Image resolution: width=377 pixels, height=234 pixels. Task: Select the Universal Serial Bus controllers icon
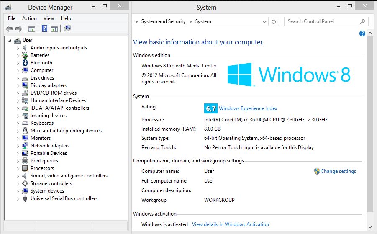(25, 198)
